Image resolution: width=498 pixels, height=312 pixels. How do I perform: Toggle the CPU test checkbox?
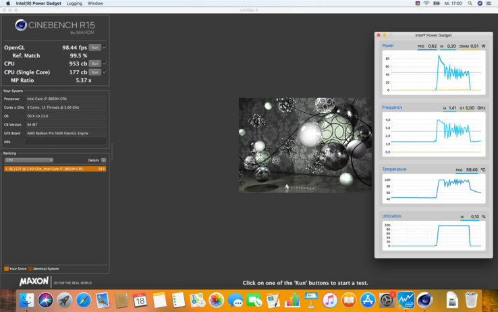pyautogui.click(x=105, y=63)
